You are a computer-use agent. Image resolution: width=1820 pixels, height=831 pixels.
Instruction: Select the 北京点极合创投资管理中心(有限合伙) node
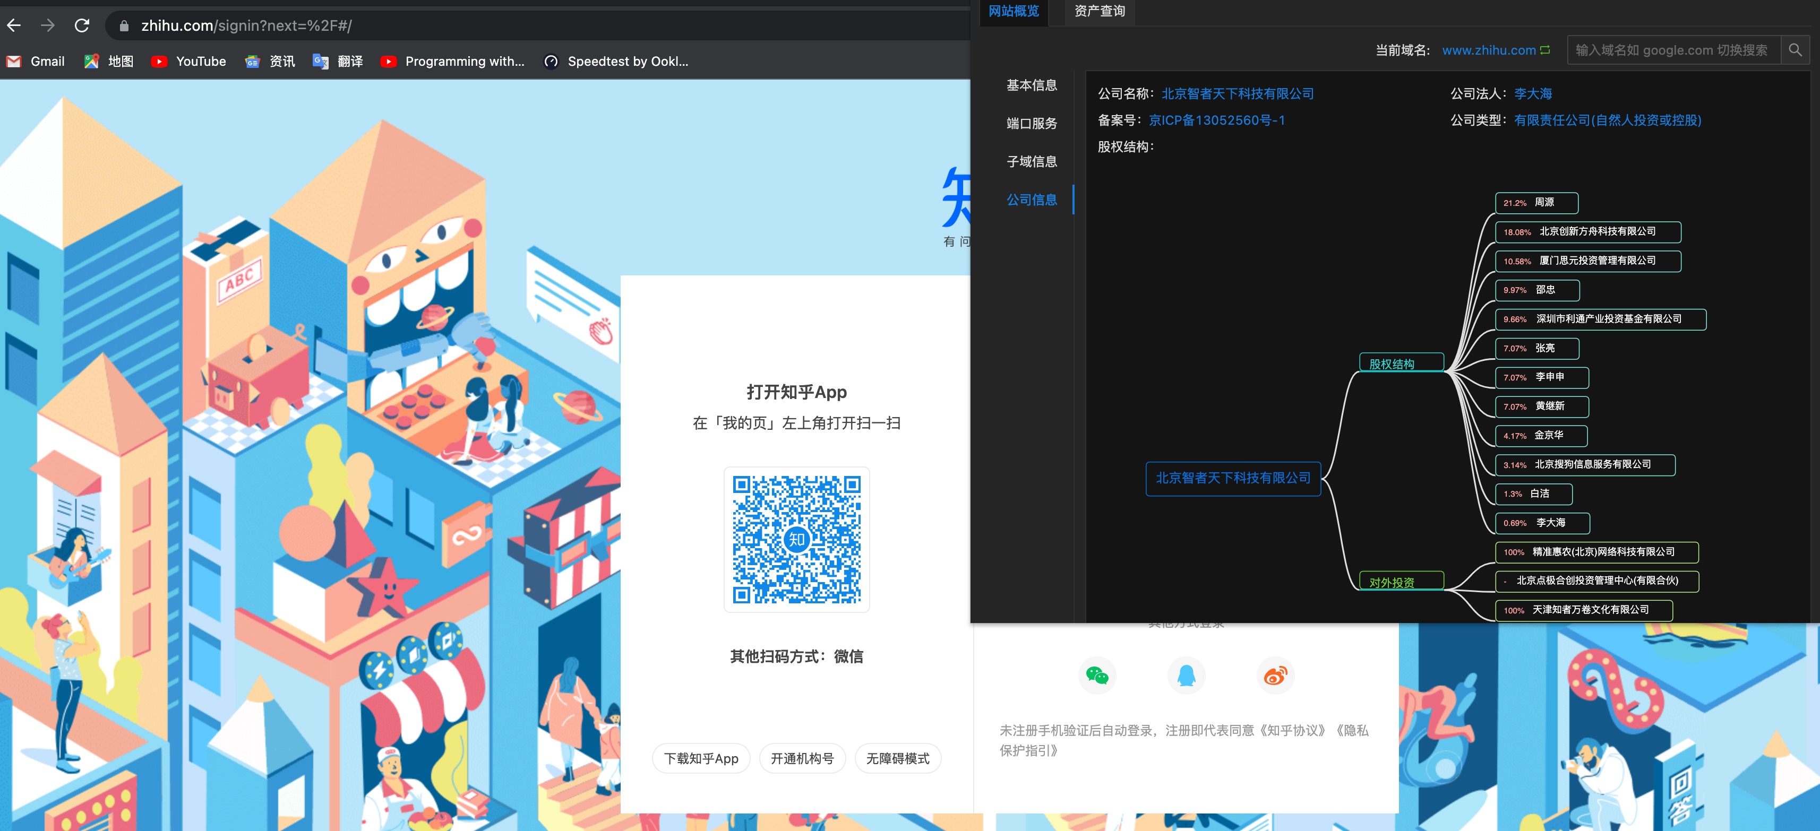point(1596,581)
